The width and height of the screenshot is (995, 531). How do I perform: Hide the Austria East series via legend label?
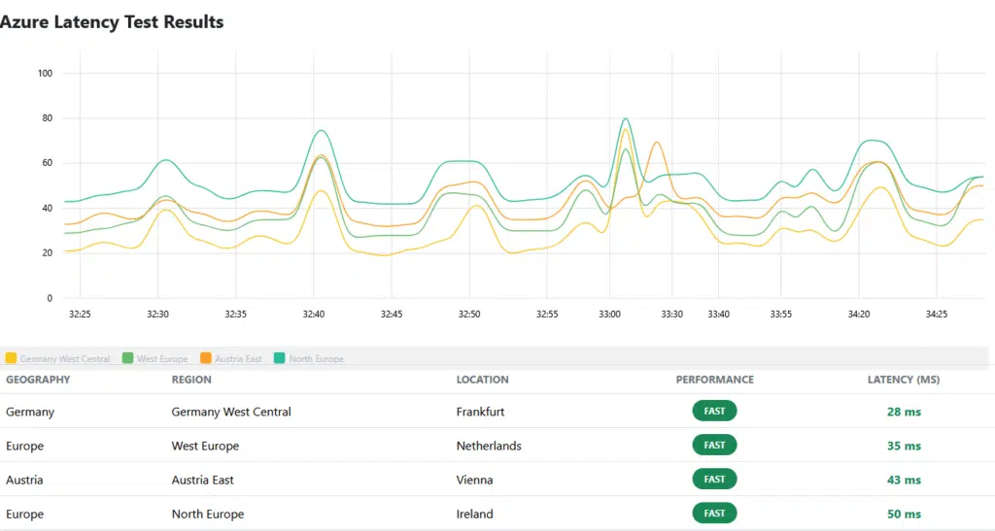[x=238, y=359]
